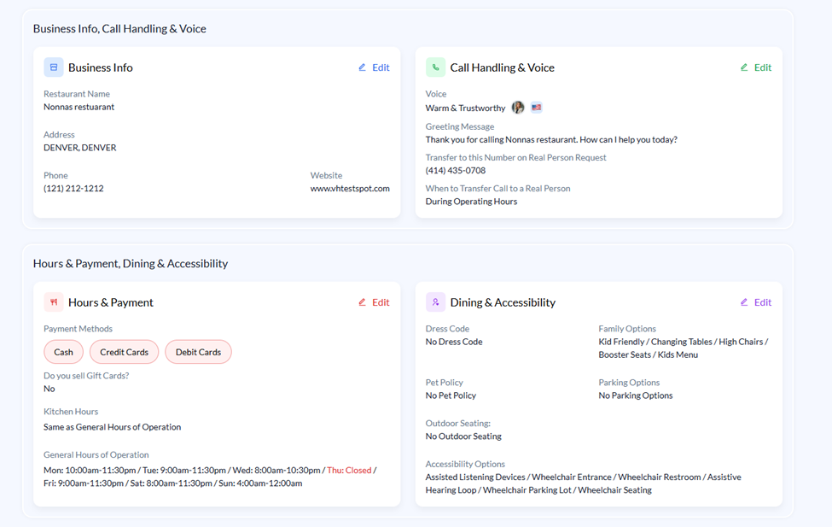The image size is (832, 527).
Task: Click the Dining & Accessibility person icon
Action: pyautogui.click(x=435, y=302)
